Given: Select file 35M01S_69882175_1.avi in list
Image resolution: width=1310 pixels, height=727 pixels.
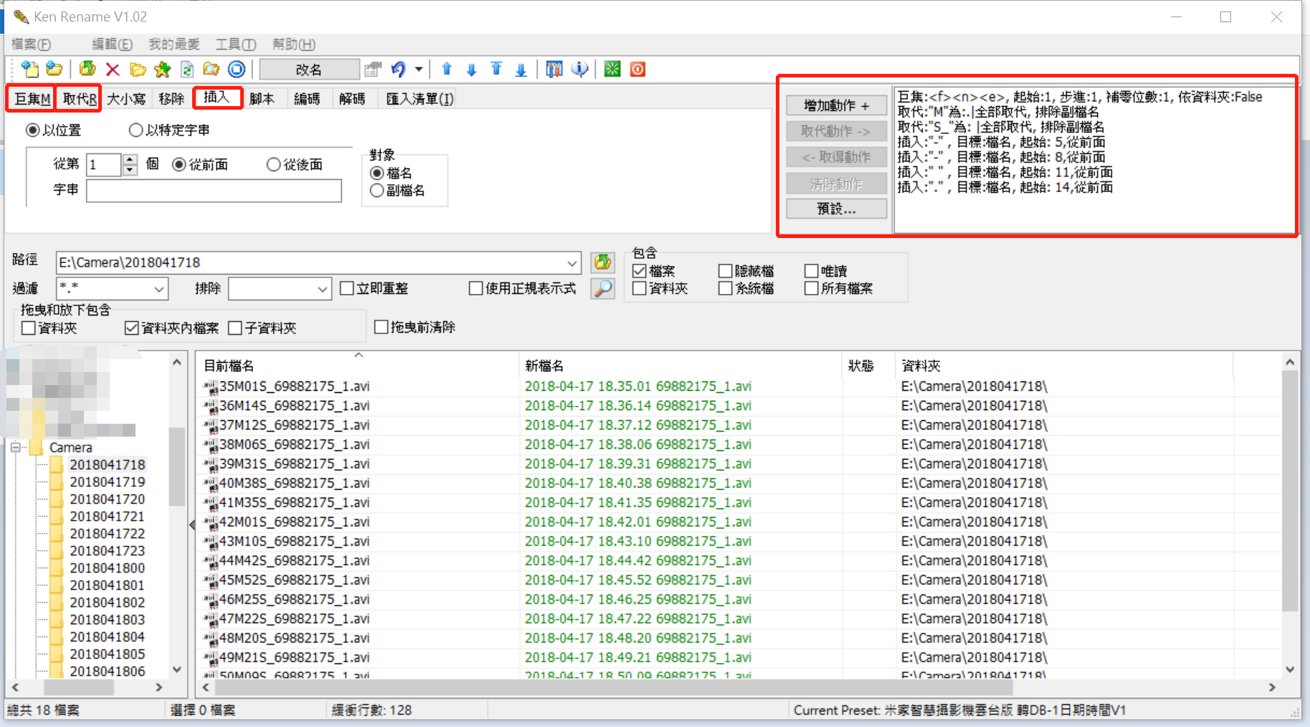Looking at the screenshot, I should (295, 386).
